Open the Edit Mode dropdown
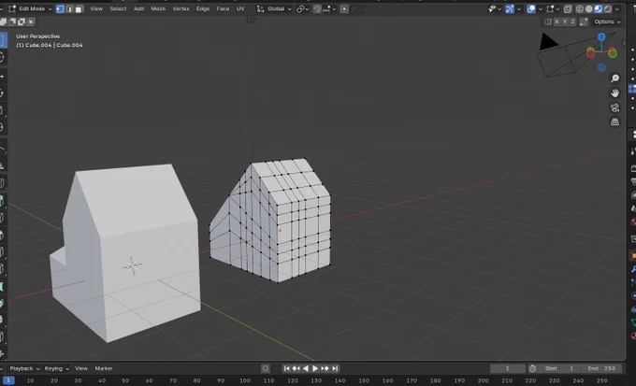 click(31, 8)
